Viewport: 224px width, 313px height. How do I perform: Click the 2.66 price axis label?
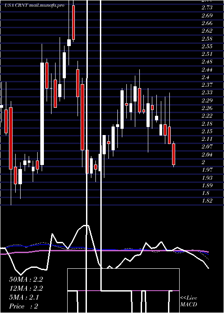click(207, 23)
